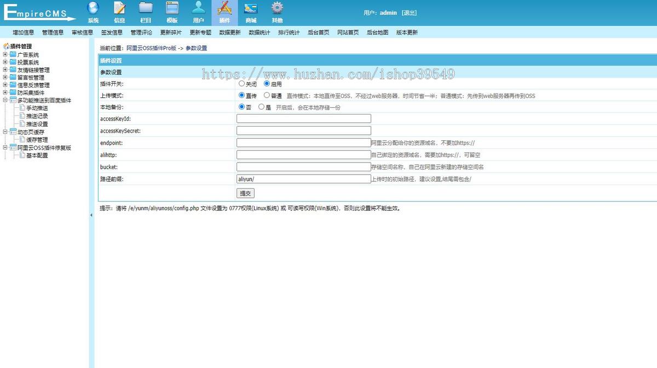Expand the 广告系统 tree node
Screen dimensions: 657x368
pyautogui.click(x=5, y=55)
